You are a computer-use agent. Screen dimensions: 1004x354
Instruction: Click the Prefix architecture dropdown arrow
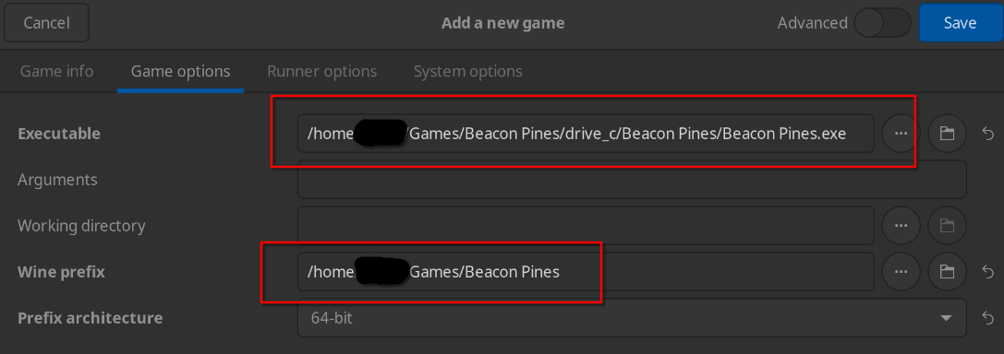[x=946, y=317]
